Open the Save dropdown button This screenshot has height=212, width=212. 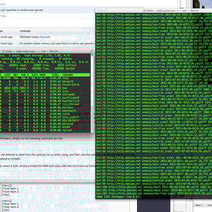(199, 205)
